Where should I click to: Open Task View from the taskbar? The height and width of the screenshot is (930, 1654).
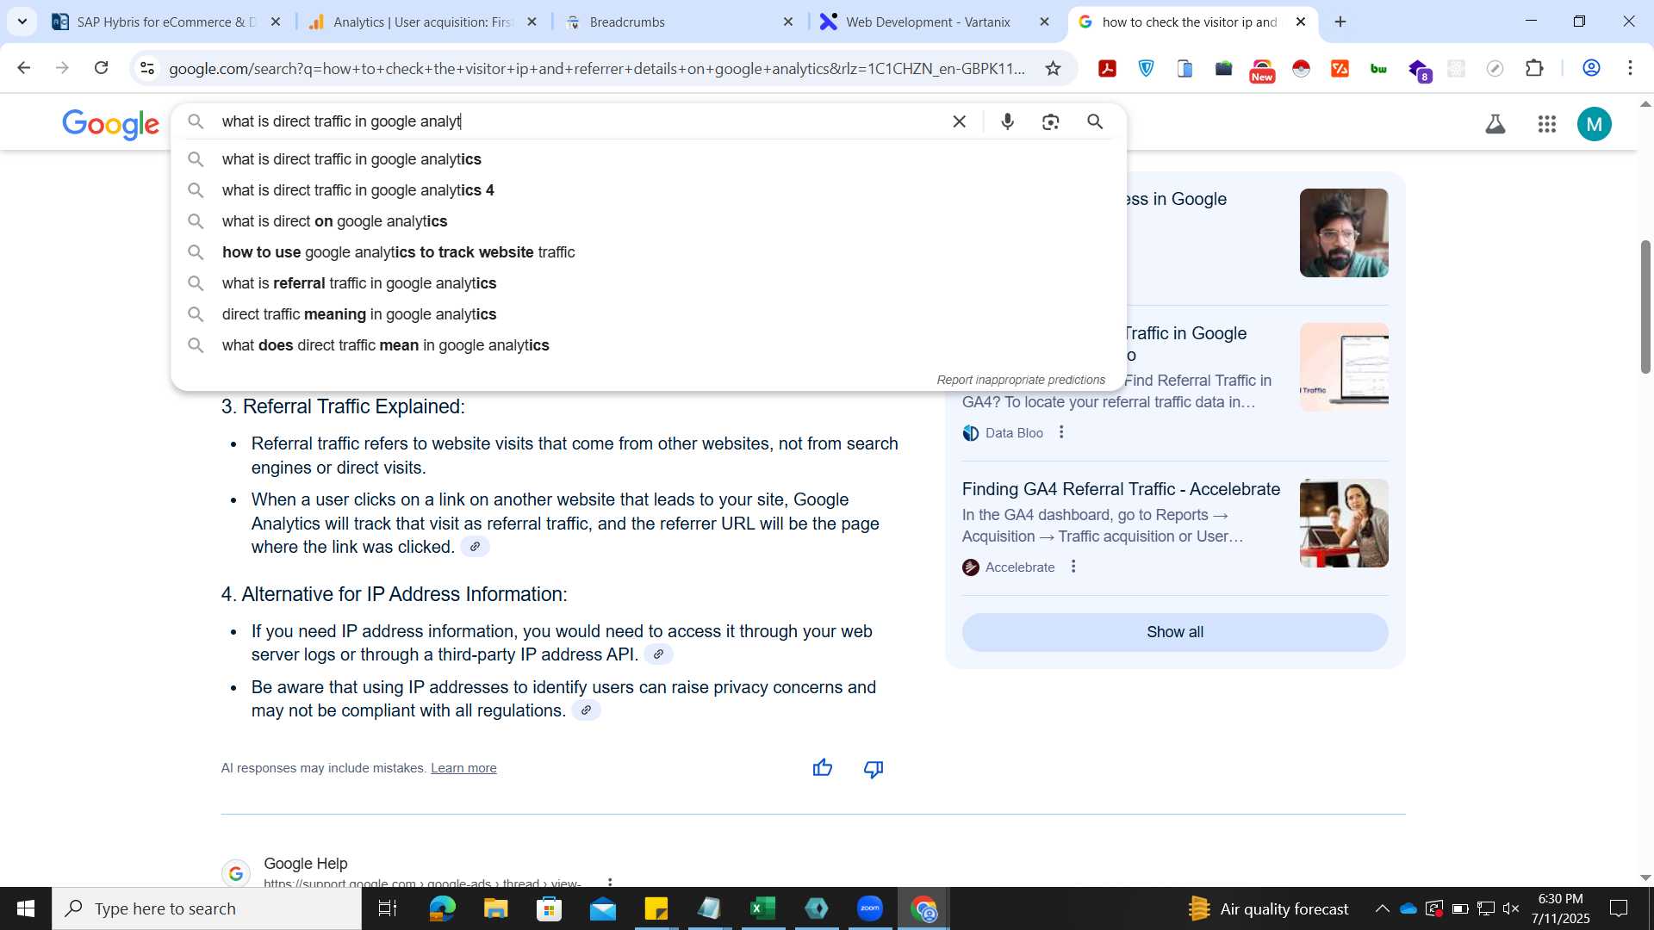click(x=388, y=908)
